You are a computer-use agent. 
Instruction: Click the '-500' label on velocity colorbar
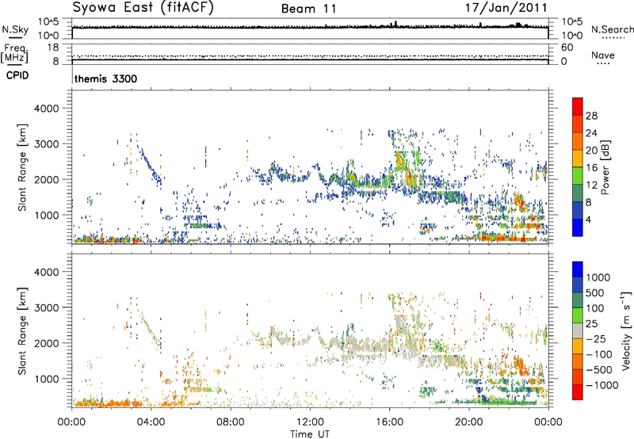pyautogui.click(x=599, y=370)
